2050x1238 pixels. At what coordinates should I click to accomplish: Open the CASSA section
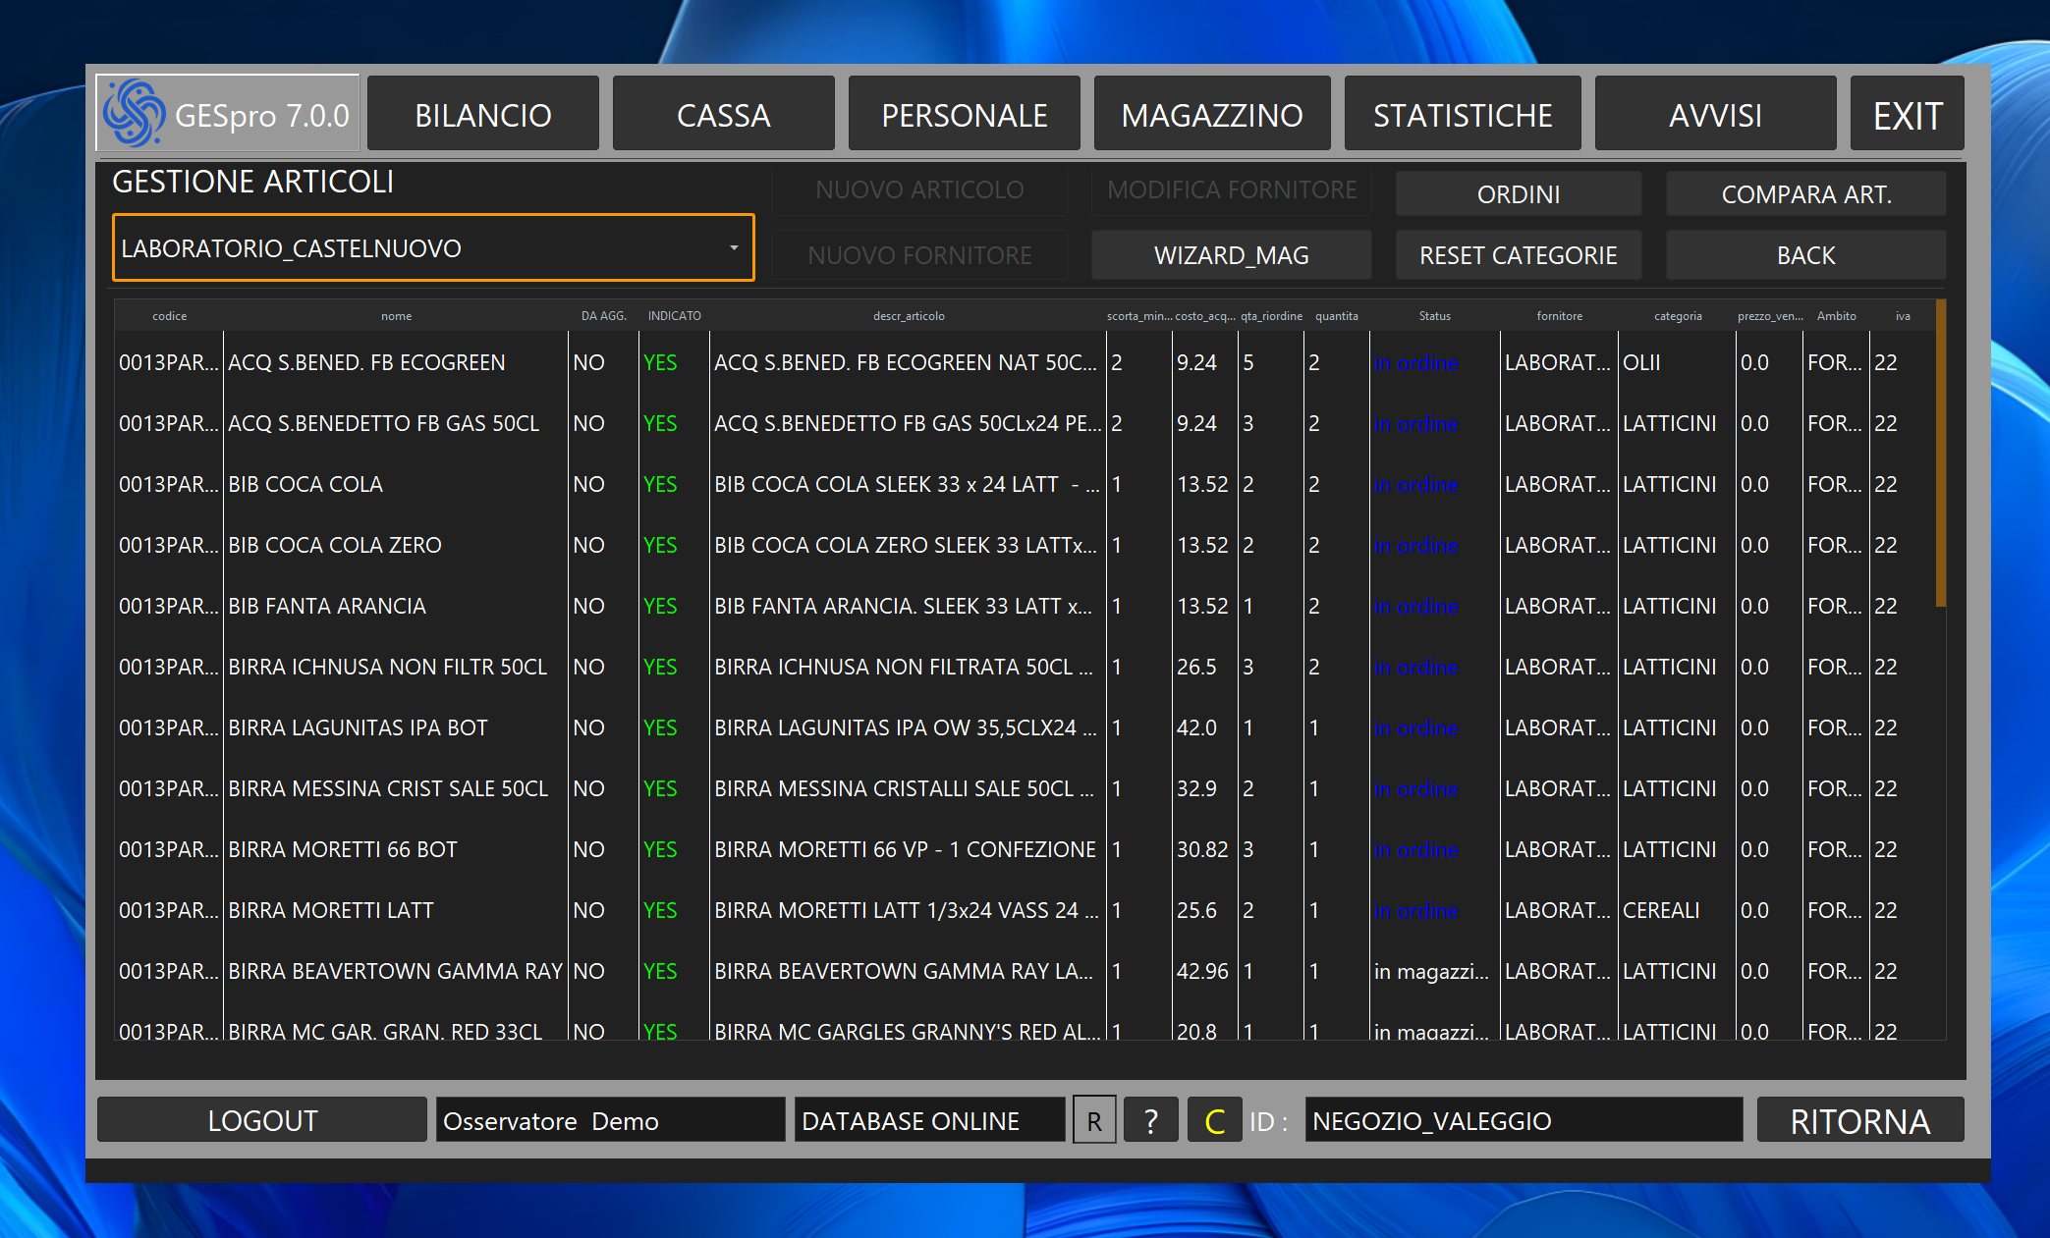[724, 114]
